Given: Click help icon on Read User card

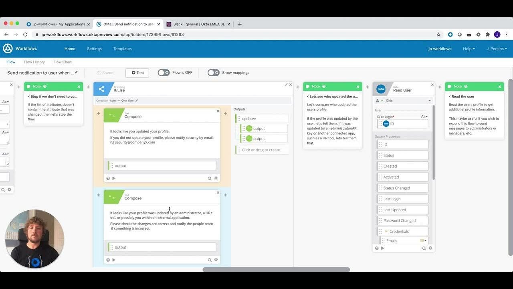Looking at the screenshot, I should click(x=377, y=248).
